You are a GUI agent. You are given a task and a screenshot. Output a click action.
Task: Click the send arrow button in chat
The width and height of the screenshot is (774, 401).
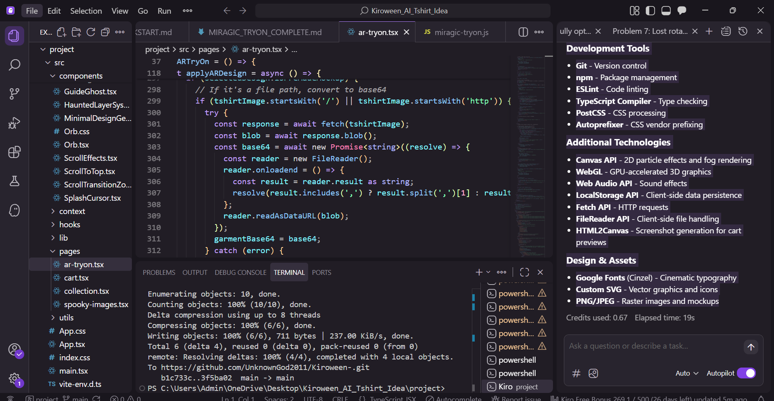(x=751, y=347)
